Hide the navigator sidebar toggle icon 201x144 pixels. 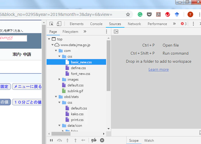point(116,32)
